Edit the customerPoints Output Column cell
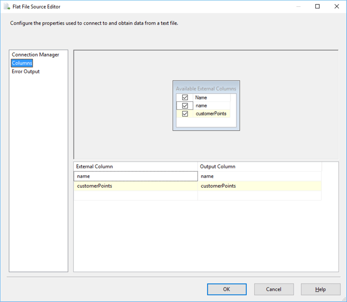The image size is (347, 302). (260, 186)
